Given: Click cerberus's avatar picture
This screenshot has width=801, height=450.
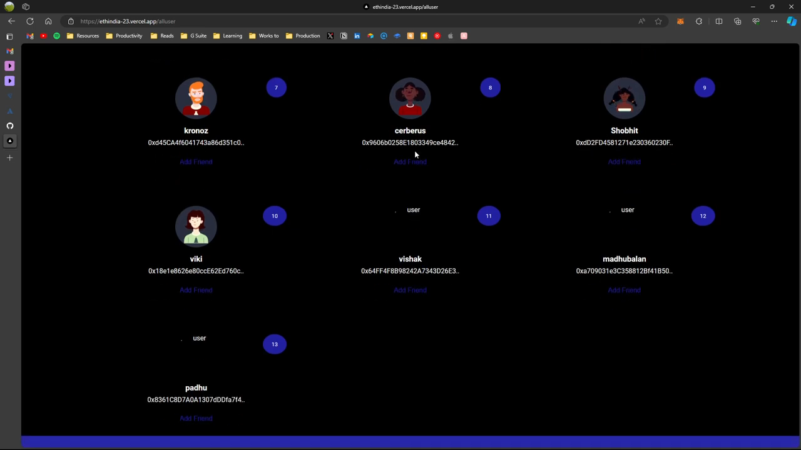Looking at the screenshot, I should (x=410, y=98).
